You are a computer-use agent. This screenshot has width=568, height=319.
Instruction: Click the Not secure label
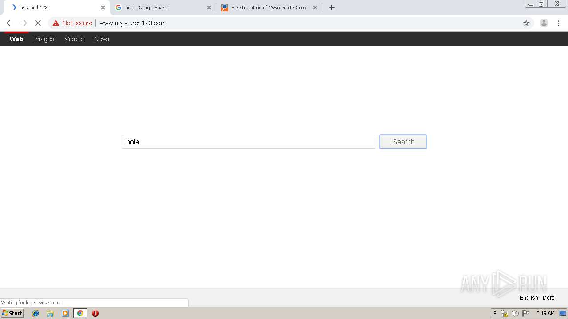click(77, 23)
